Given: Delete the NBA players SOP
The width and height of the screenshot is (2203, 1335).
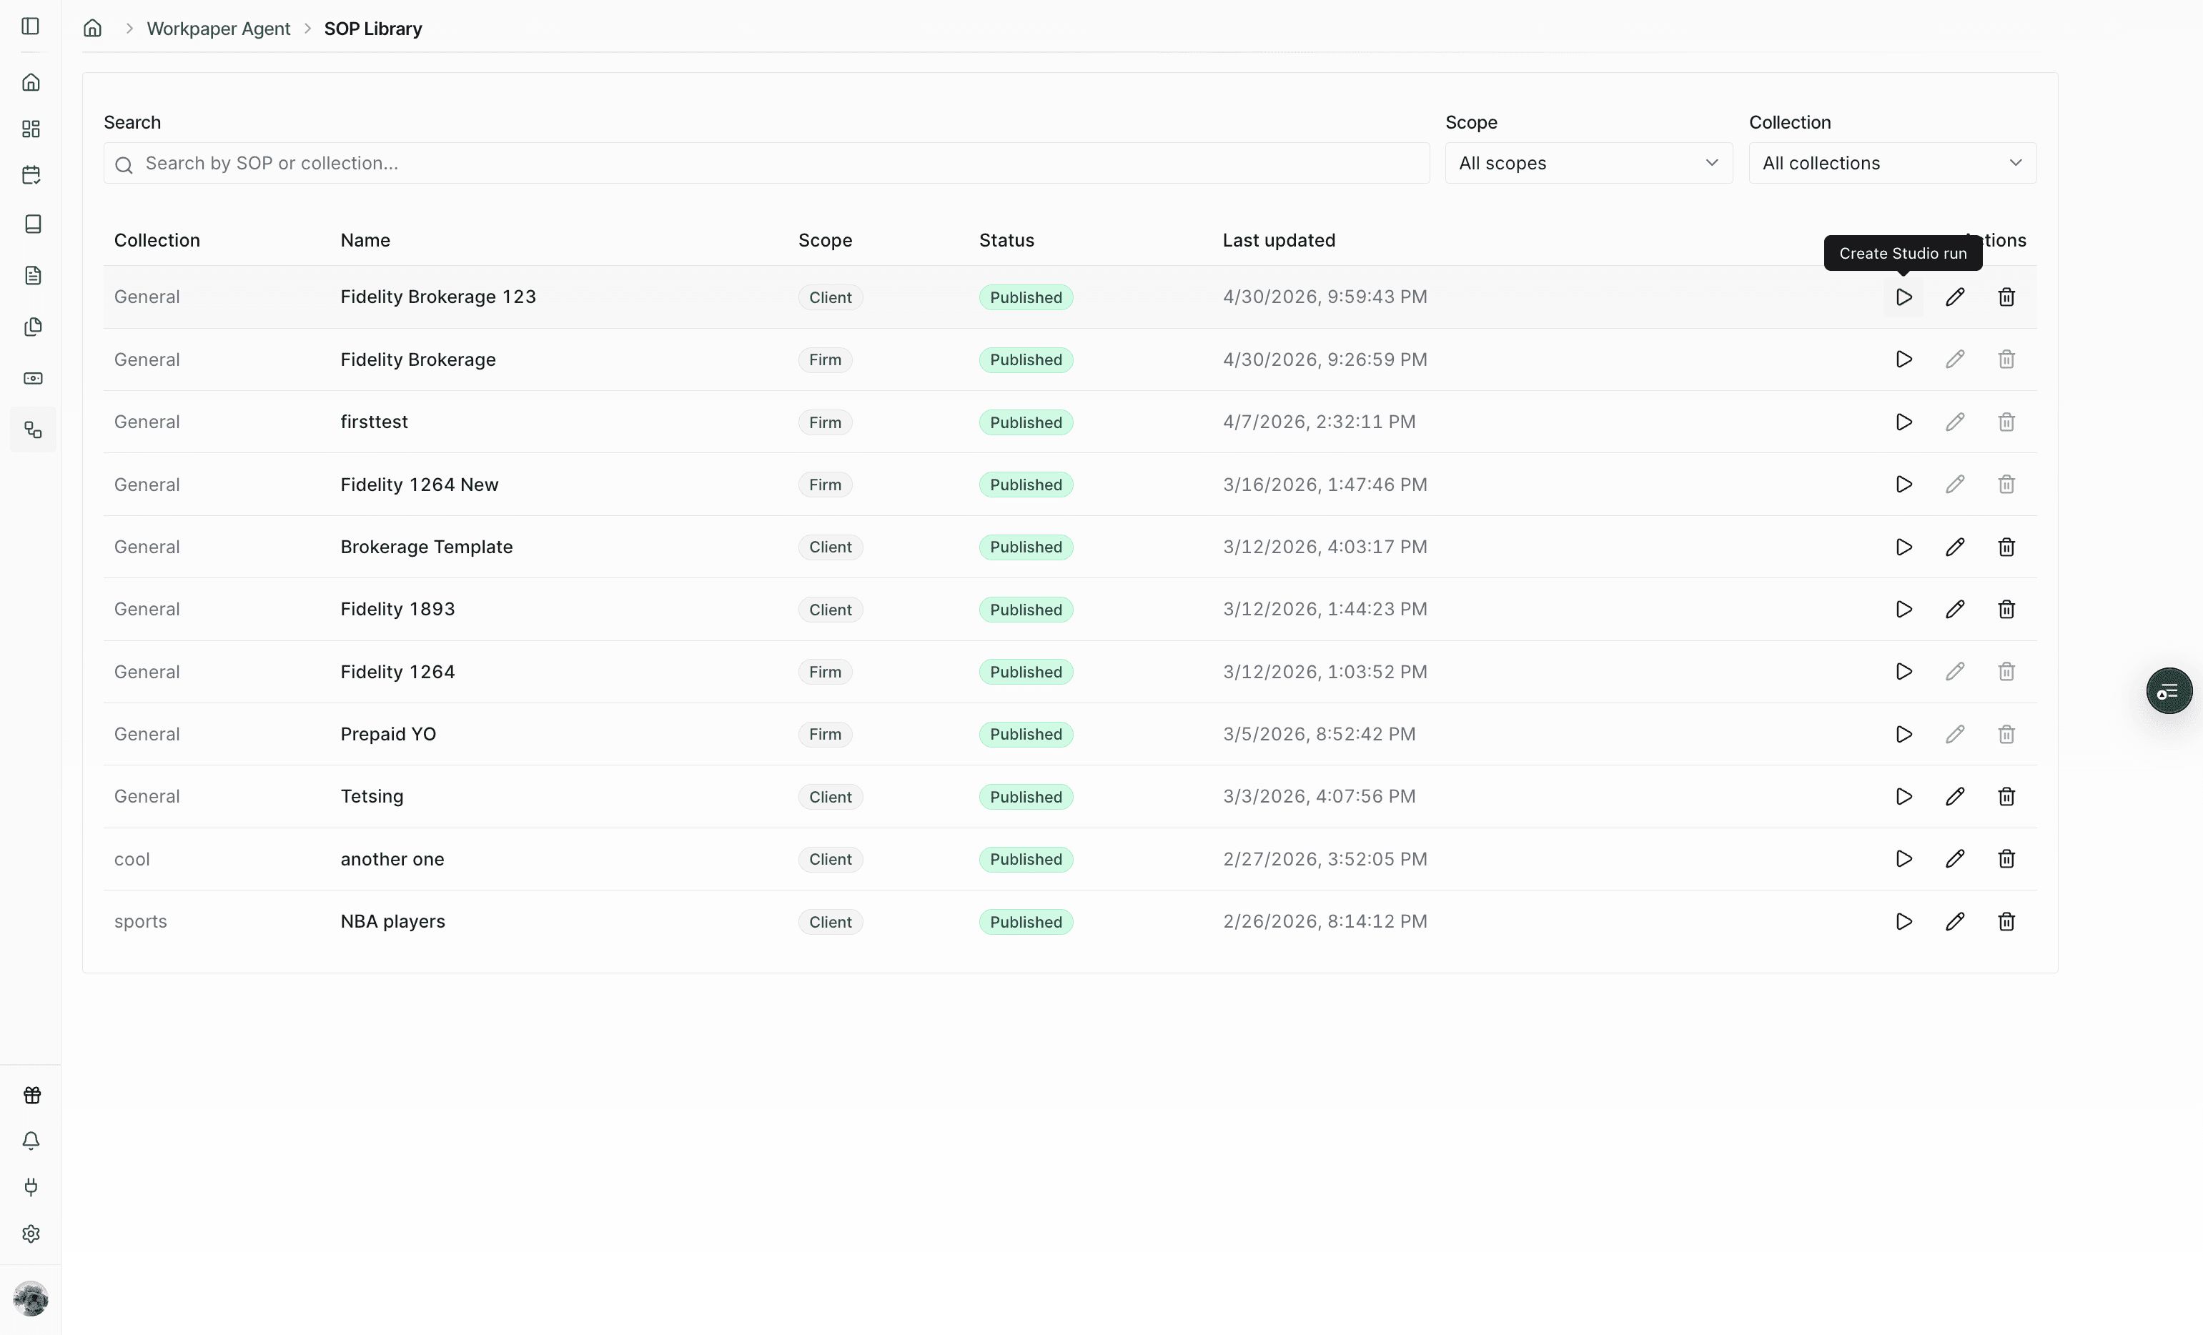Looking at the screenshot, I should 2006,922.
